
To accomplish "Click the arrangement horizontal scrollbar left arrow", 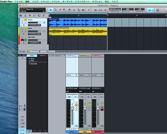I will pos(50,51).
